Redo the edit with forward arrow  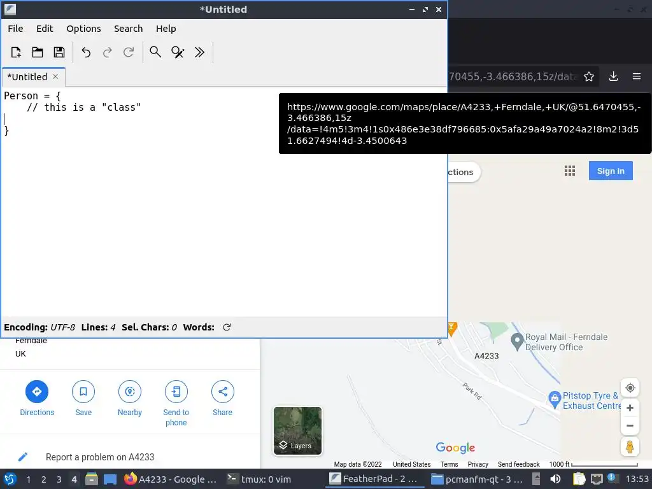pyautogui.click(x=107, y=52)
